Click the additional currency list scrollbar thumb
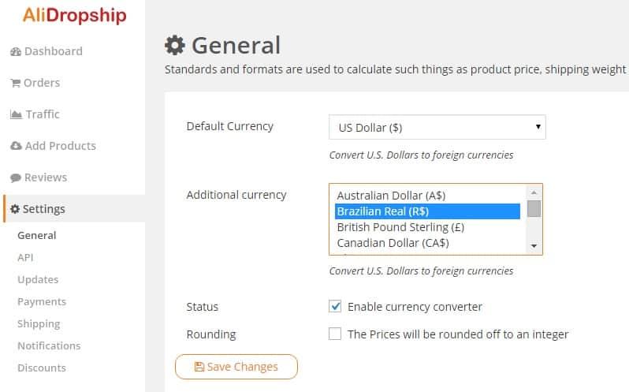This screenshot has height=392, width=629. (534, 209)
